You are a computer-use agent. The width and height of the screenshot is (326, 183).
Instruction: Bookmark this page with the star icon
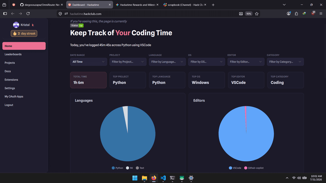click(x=257, y=14)
